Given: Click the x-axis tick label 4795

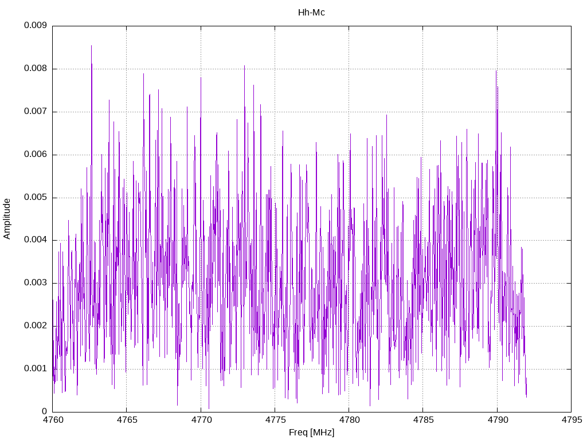Looking at the screenshot, I should pyautogui.click(x=572, y=420).
